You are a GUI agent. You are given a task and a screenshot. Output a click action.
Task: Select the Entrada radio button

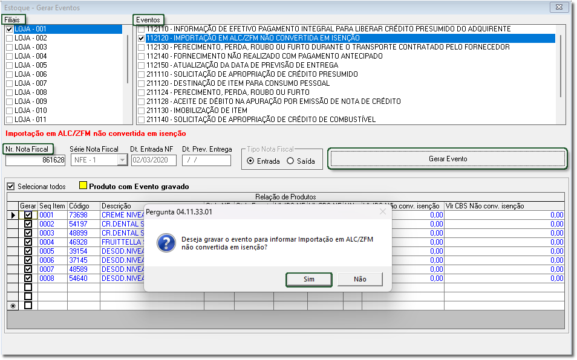click(x=250, y=161)
